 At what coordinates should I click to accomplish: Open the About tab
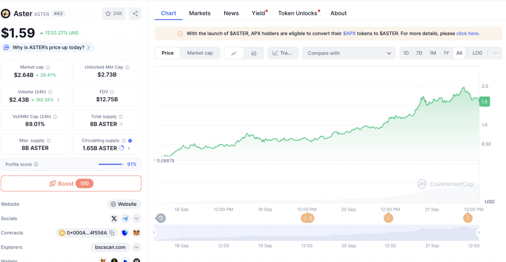338,13
